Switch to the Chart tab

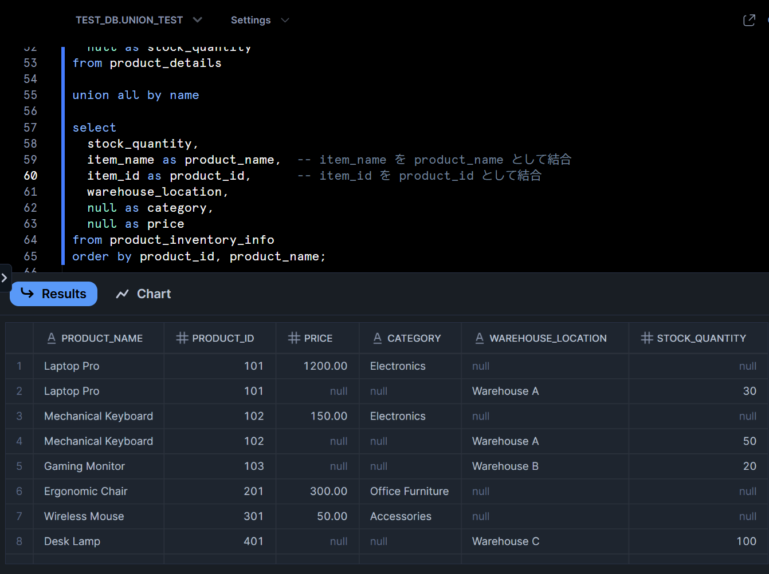(143, 294)
